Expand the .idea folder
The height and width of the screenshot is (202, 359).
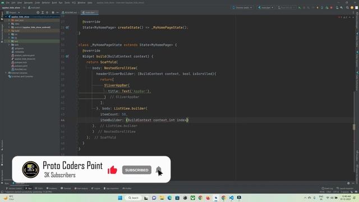coord(9,24)
